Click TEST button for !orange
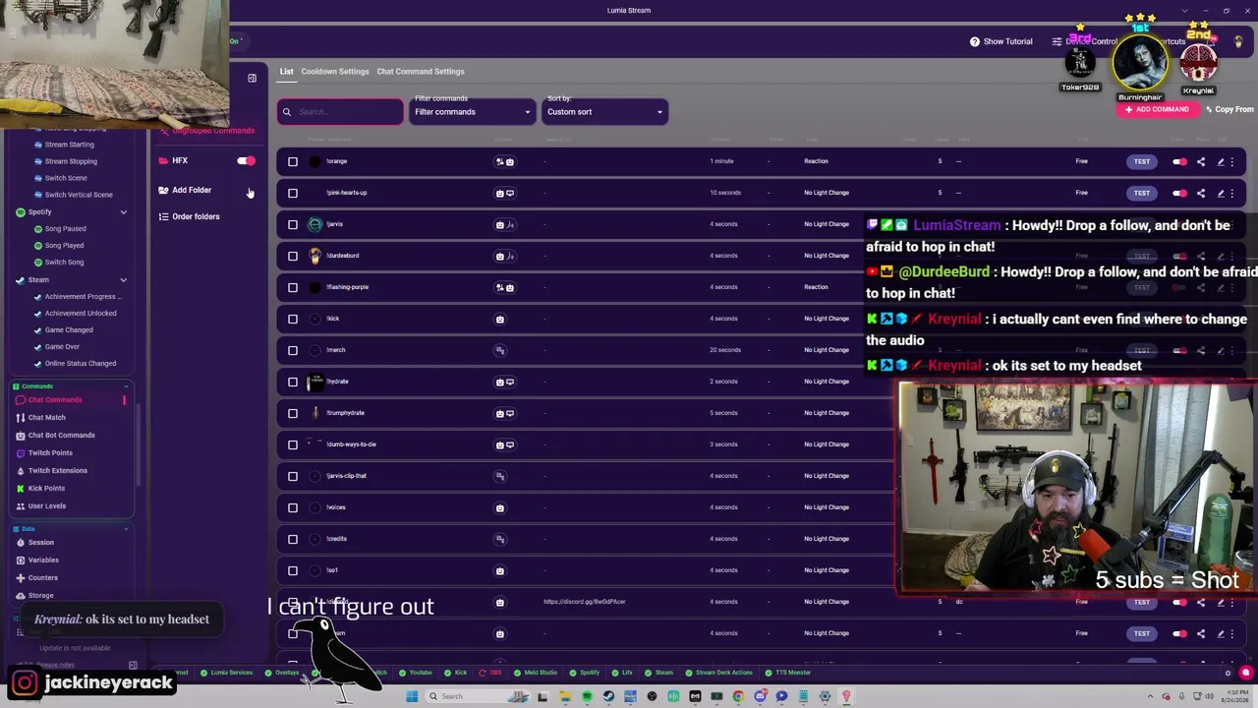Image resolution: width=1258 pixels, height=708 pixels. 1141,161
